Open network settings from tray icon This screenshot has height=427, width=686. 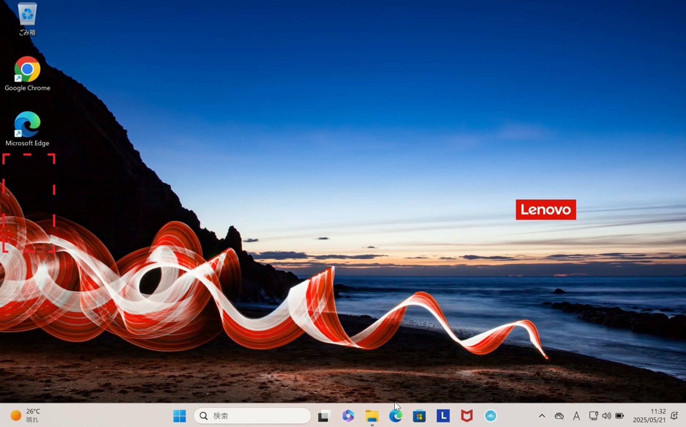pyautogui.click(x=593, y=416)
